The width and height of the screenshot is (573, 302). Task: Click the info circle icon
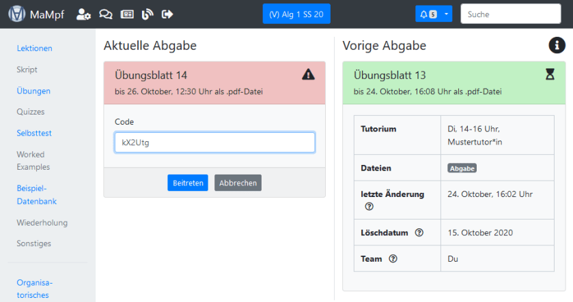tap(557, 45)
